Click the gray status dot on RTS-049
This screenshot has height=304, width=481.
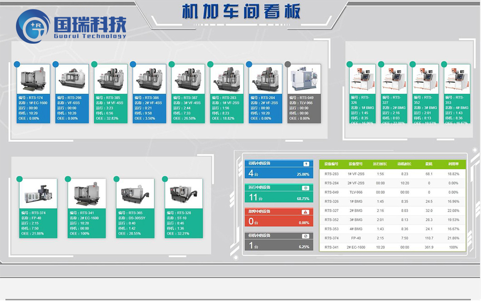point(287,65)
